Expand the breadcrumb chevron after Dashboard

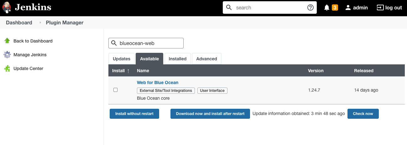pyautogui.click(x=40, y=22)
